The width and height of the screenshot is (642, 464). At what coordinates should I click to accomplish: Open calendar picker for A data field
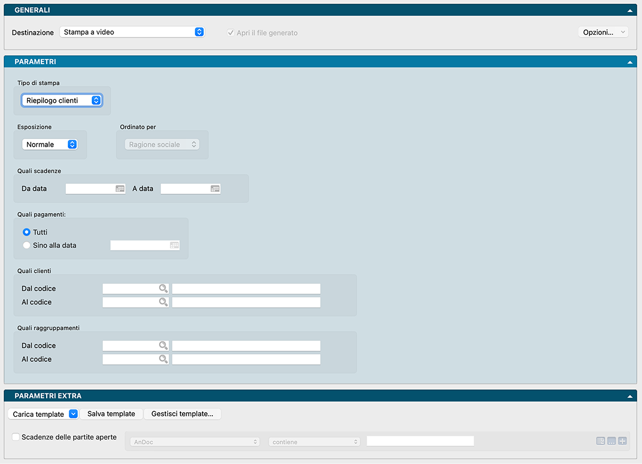click(x=215, y=189)
